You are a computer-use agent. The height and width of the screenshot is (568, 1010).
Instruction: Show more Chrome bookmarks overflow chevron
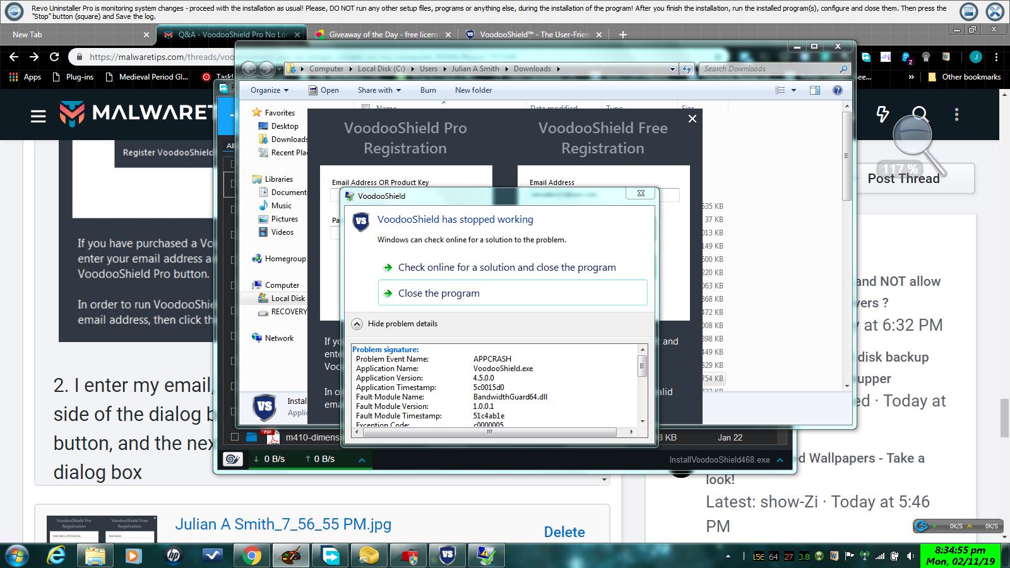(x=911, y=77)
